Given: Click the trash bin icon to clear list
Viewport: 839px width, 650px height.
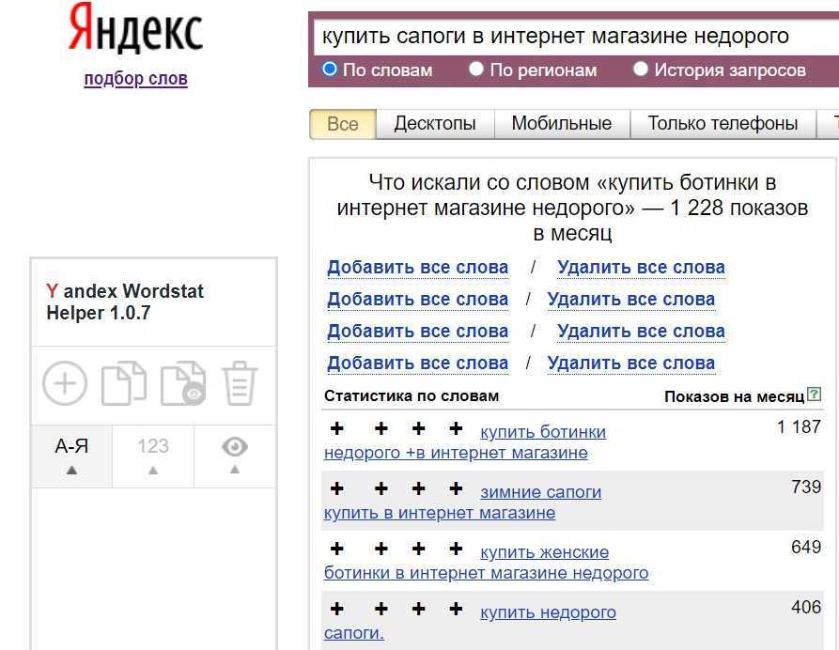Looking at the screenshot, I should [240, 384].
